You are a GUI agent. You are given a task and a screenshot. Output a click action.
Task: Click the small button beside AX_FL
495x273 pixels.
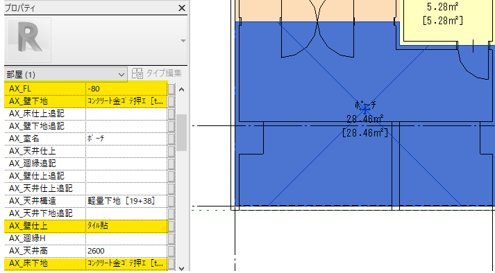[x=171, y=89]
